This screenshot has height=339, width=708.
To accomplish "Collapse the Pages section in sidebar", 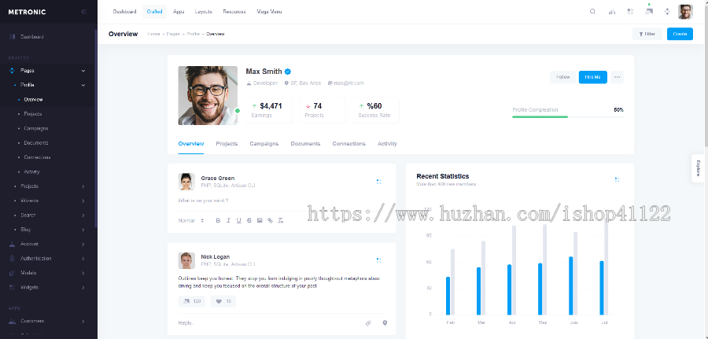I will (48, 71).
